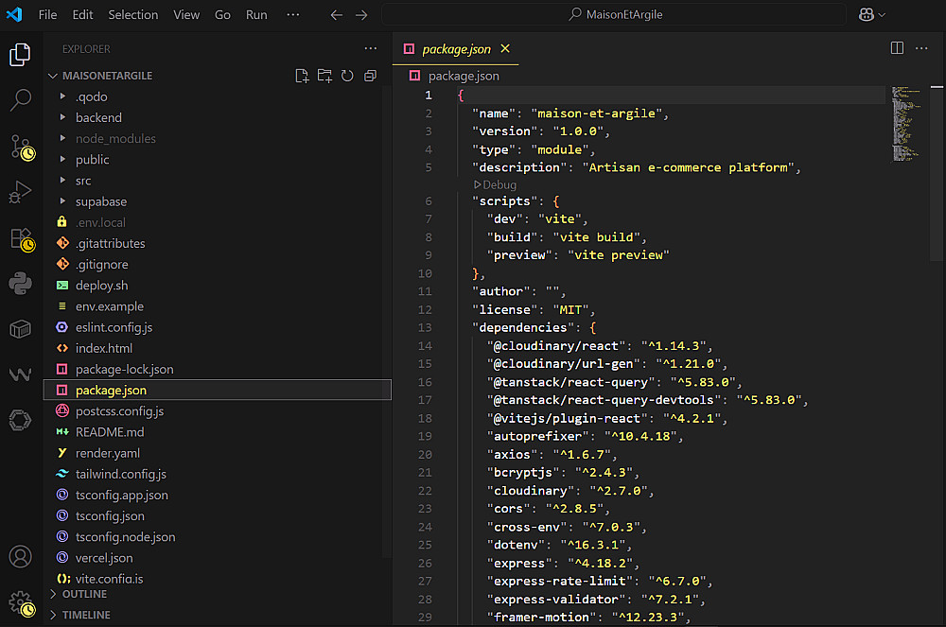
Task: Open README.md from the file tree
Action: click(110, 432)
